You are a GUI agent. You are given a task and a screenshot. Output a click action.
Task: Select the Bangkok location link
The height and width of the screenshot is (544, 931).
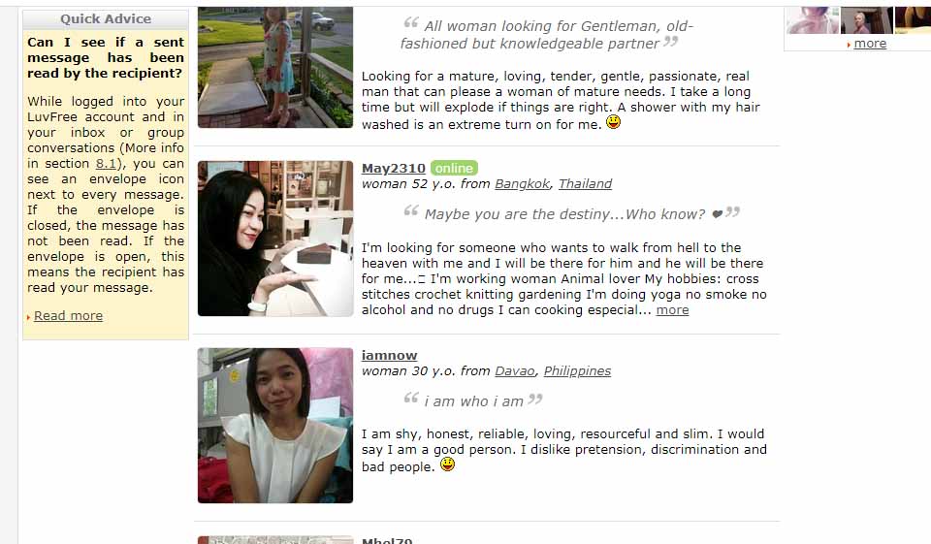coord(523,184)
